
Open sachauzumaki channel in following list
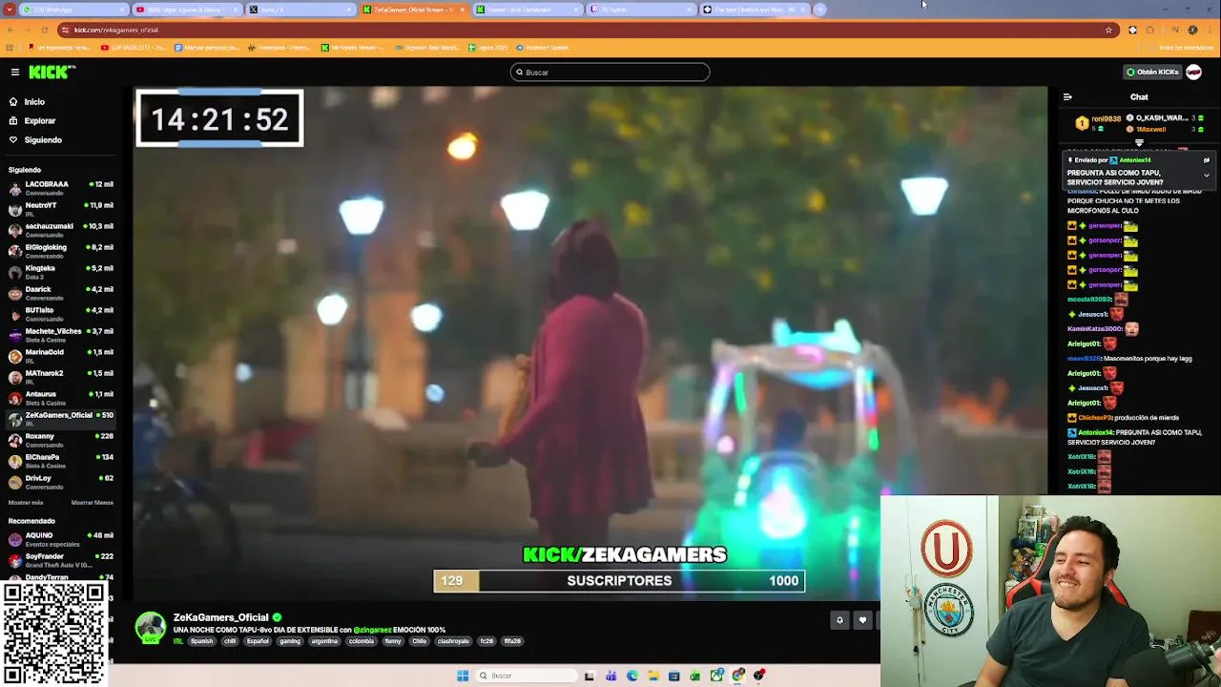tap(61, 230)
